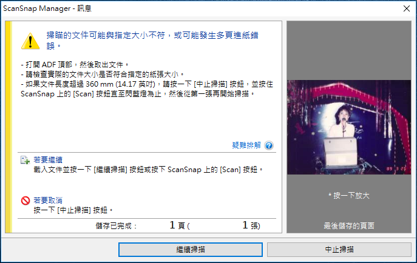Enlarge the last saved page thumbnail
The image size is (417, 263).
pyautogui.click(x=349, y=127)
